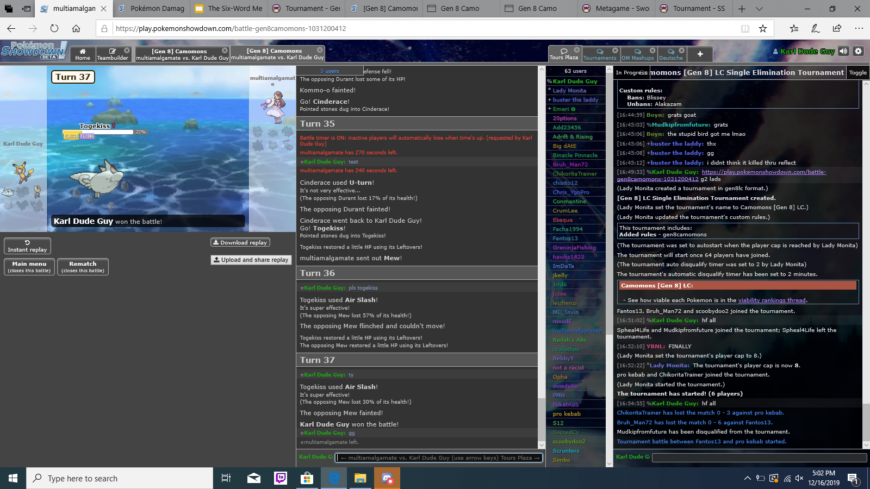Open Windows Start menu
Screen dimensions: 870x489
click(13, 478)
